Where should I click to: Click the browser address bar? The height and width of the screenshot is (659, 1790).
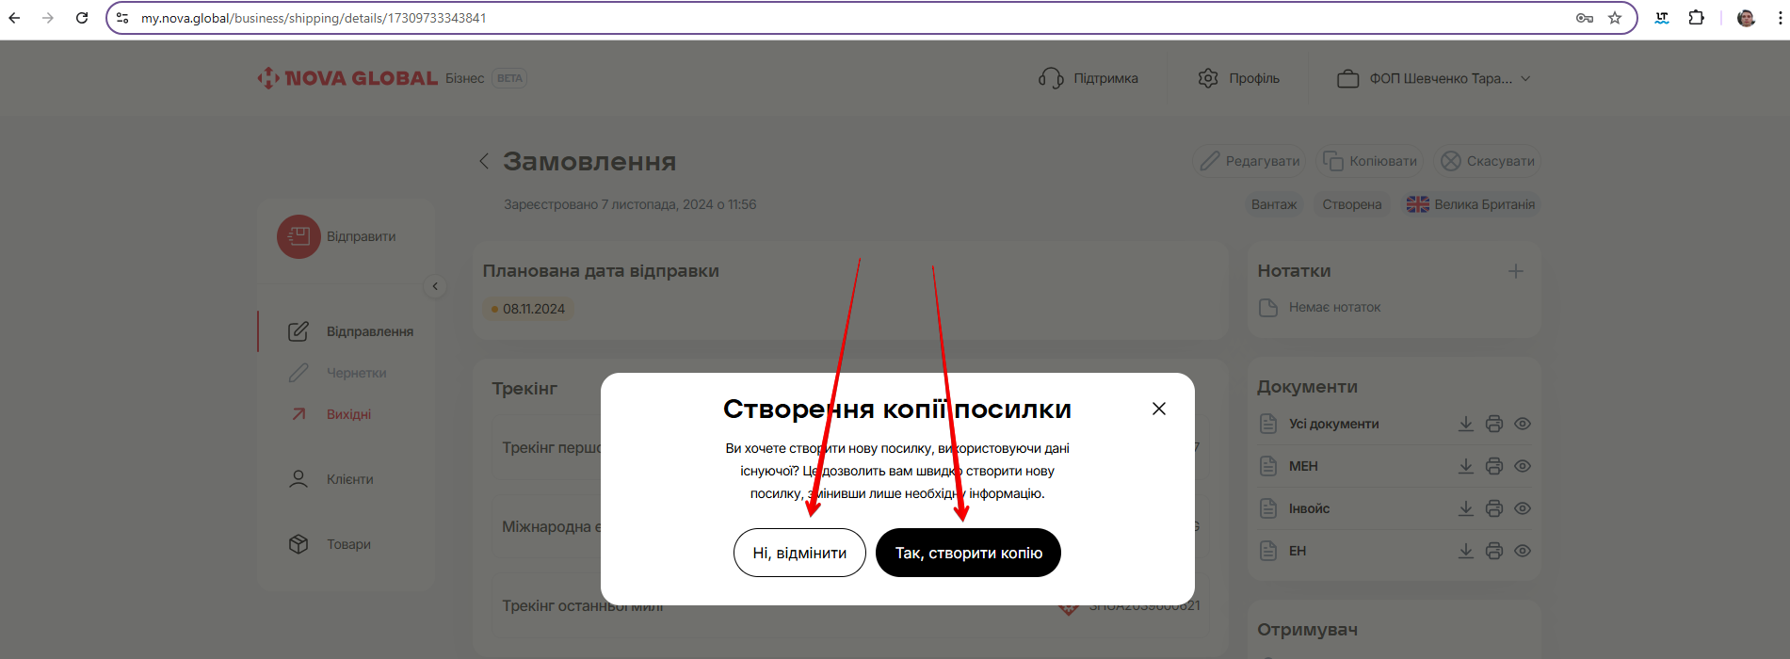point(847,18)
